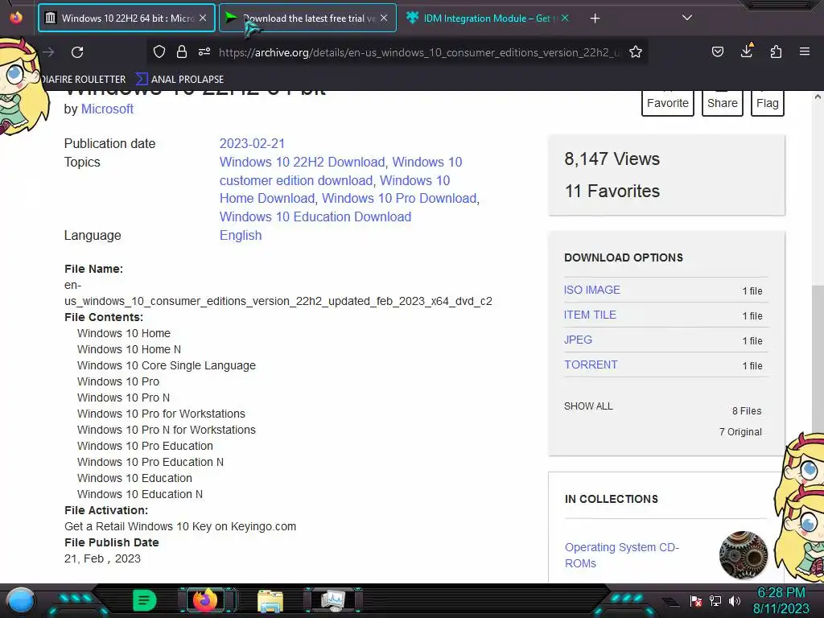Open tracking protection shield icon
Screen dimensions: 824x618
pyautogui.click(x=159, y=51)
